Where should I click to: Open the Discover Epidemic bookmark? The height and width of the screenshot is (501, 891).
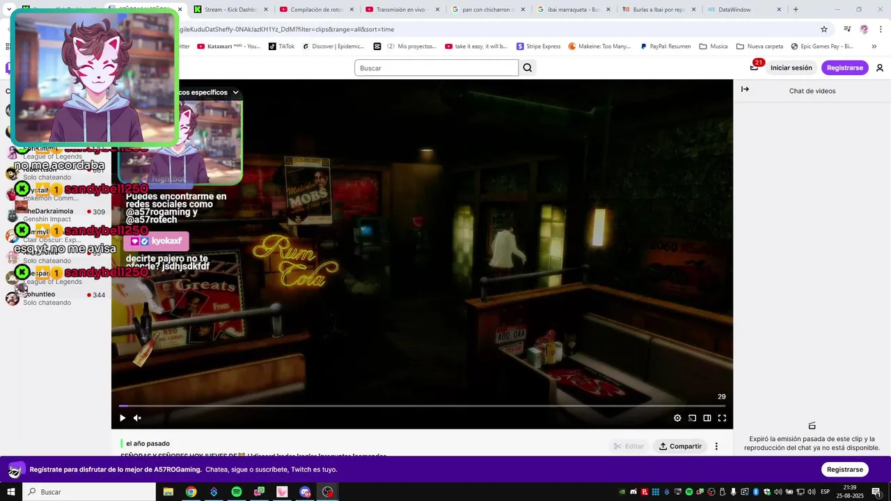click(x=333, y=47)
